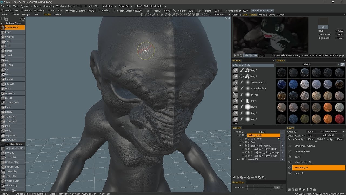Select the Angulator tool
The image size is (346, 195).
12,135
